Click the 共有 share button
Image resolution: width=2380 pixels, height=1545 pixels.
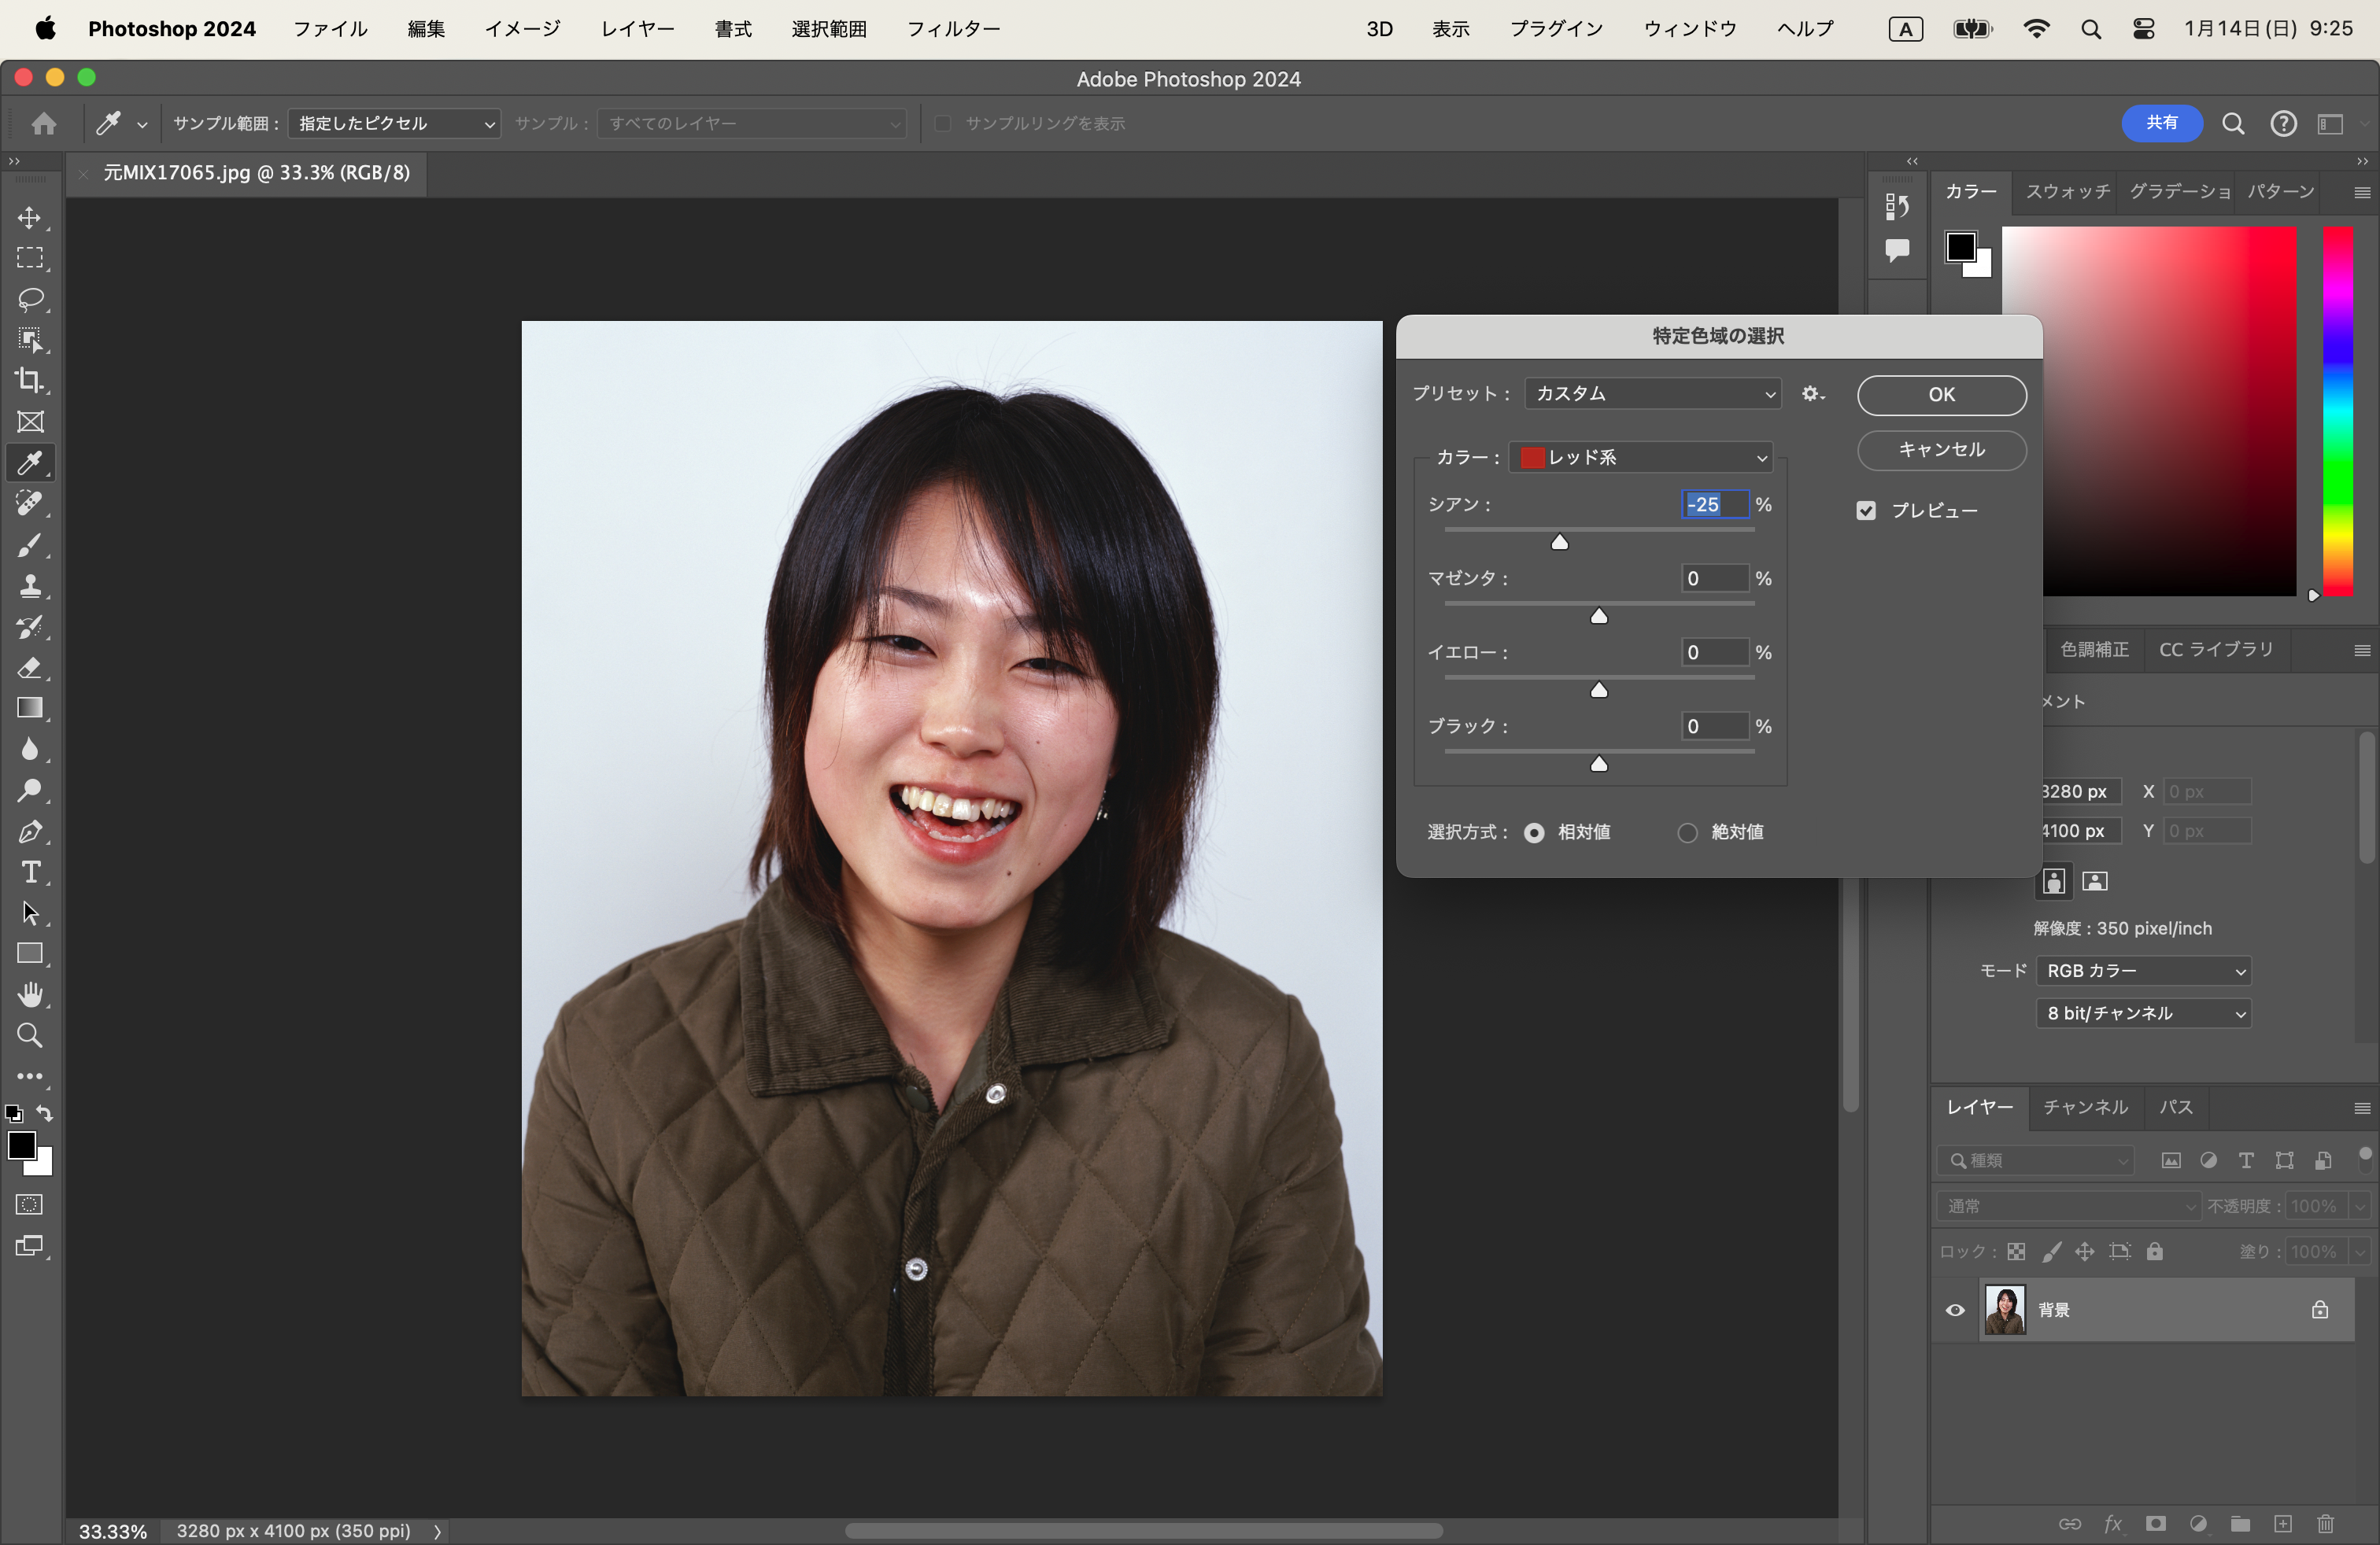point(2162,123)
